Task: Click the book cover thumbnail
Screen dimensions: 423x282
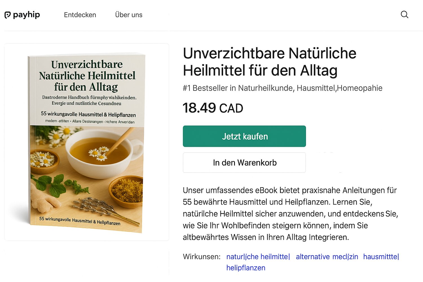Action: 86,142
